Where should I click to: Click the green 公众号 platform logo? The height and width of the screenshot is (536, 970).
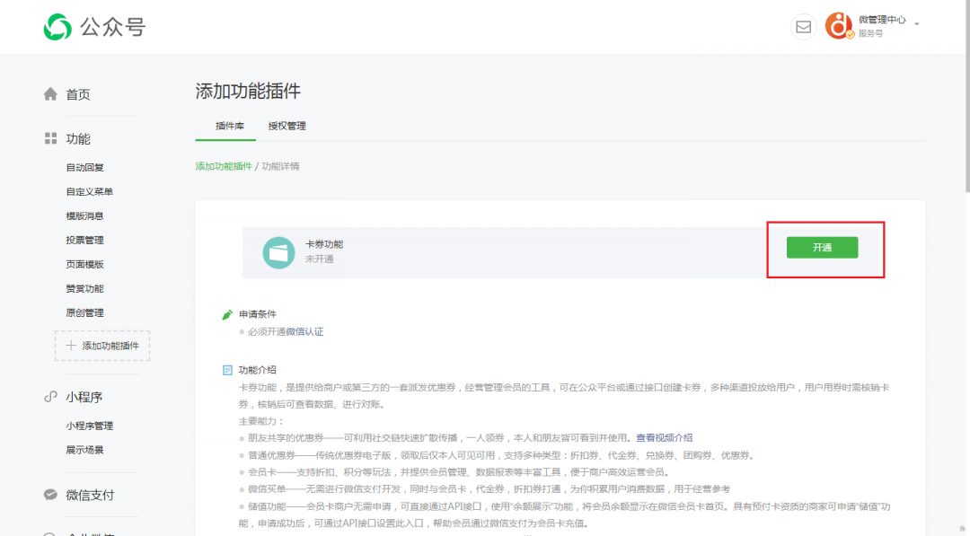pyautogui.click(x=57, y=26)
